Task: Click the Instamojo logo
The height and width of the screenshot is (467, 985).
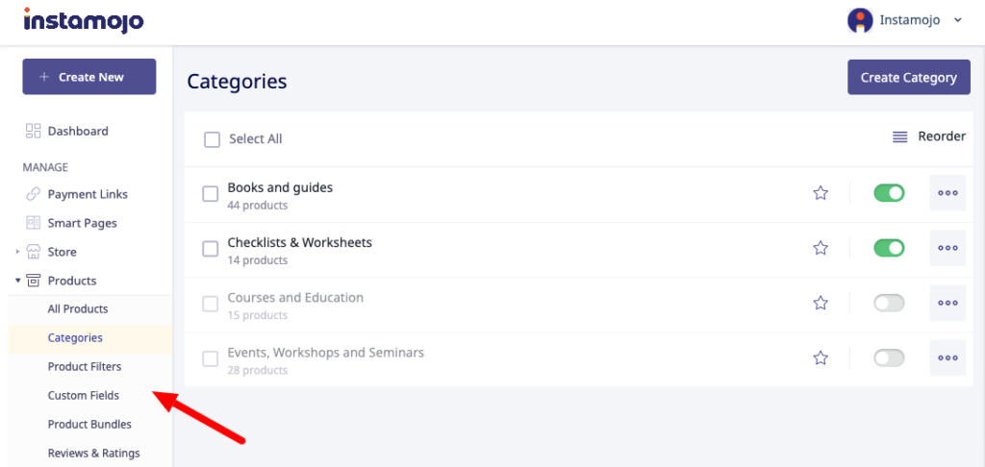Action: click(x=84, y=20)
